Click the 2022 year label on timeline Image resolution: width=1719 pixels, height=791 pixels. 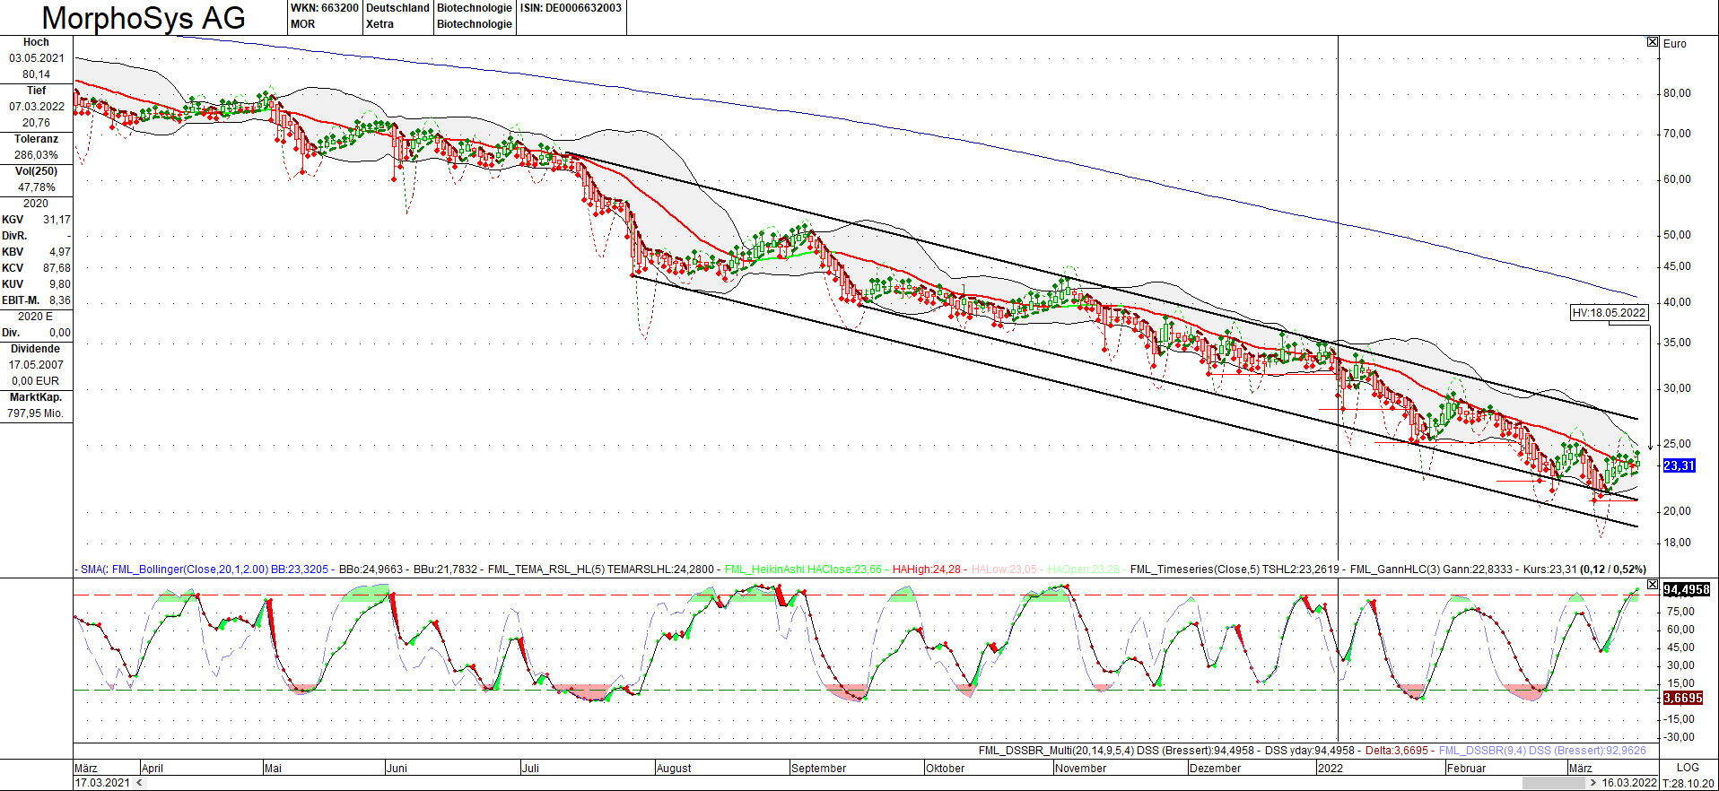coord(1331,769)
